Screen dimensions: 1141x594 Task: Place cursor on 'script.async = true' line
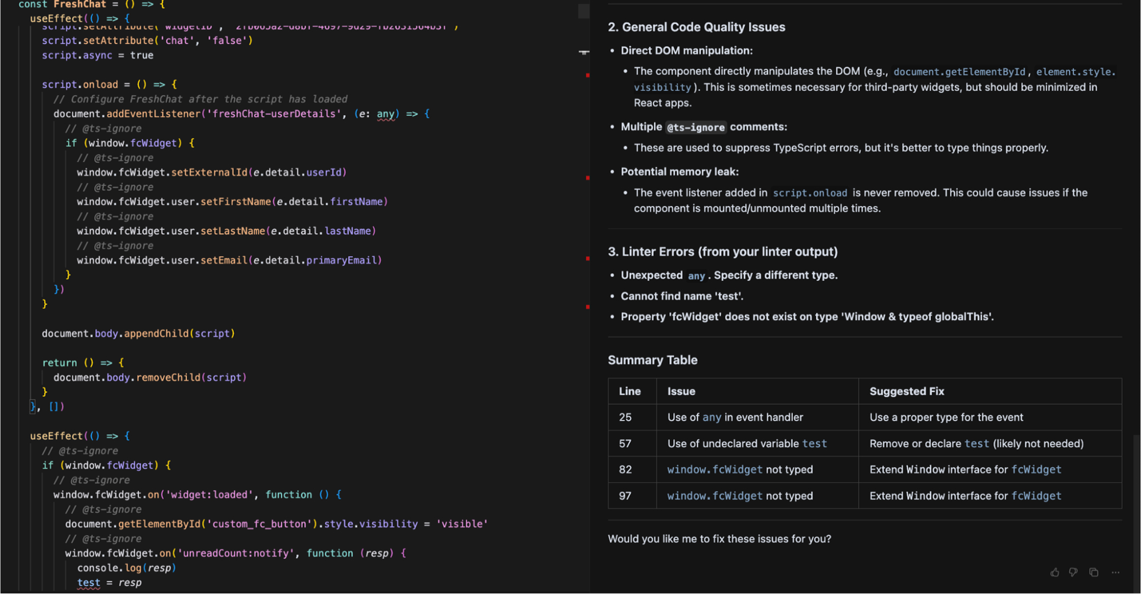[98, 55]
